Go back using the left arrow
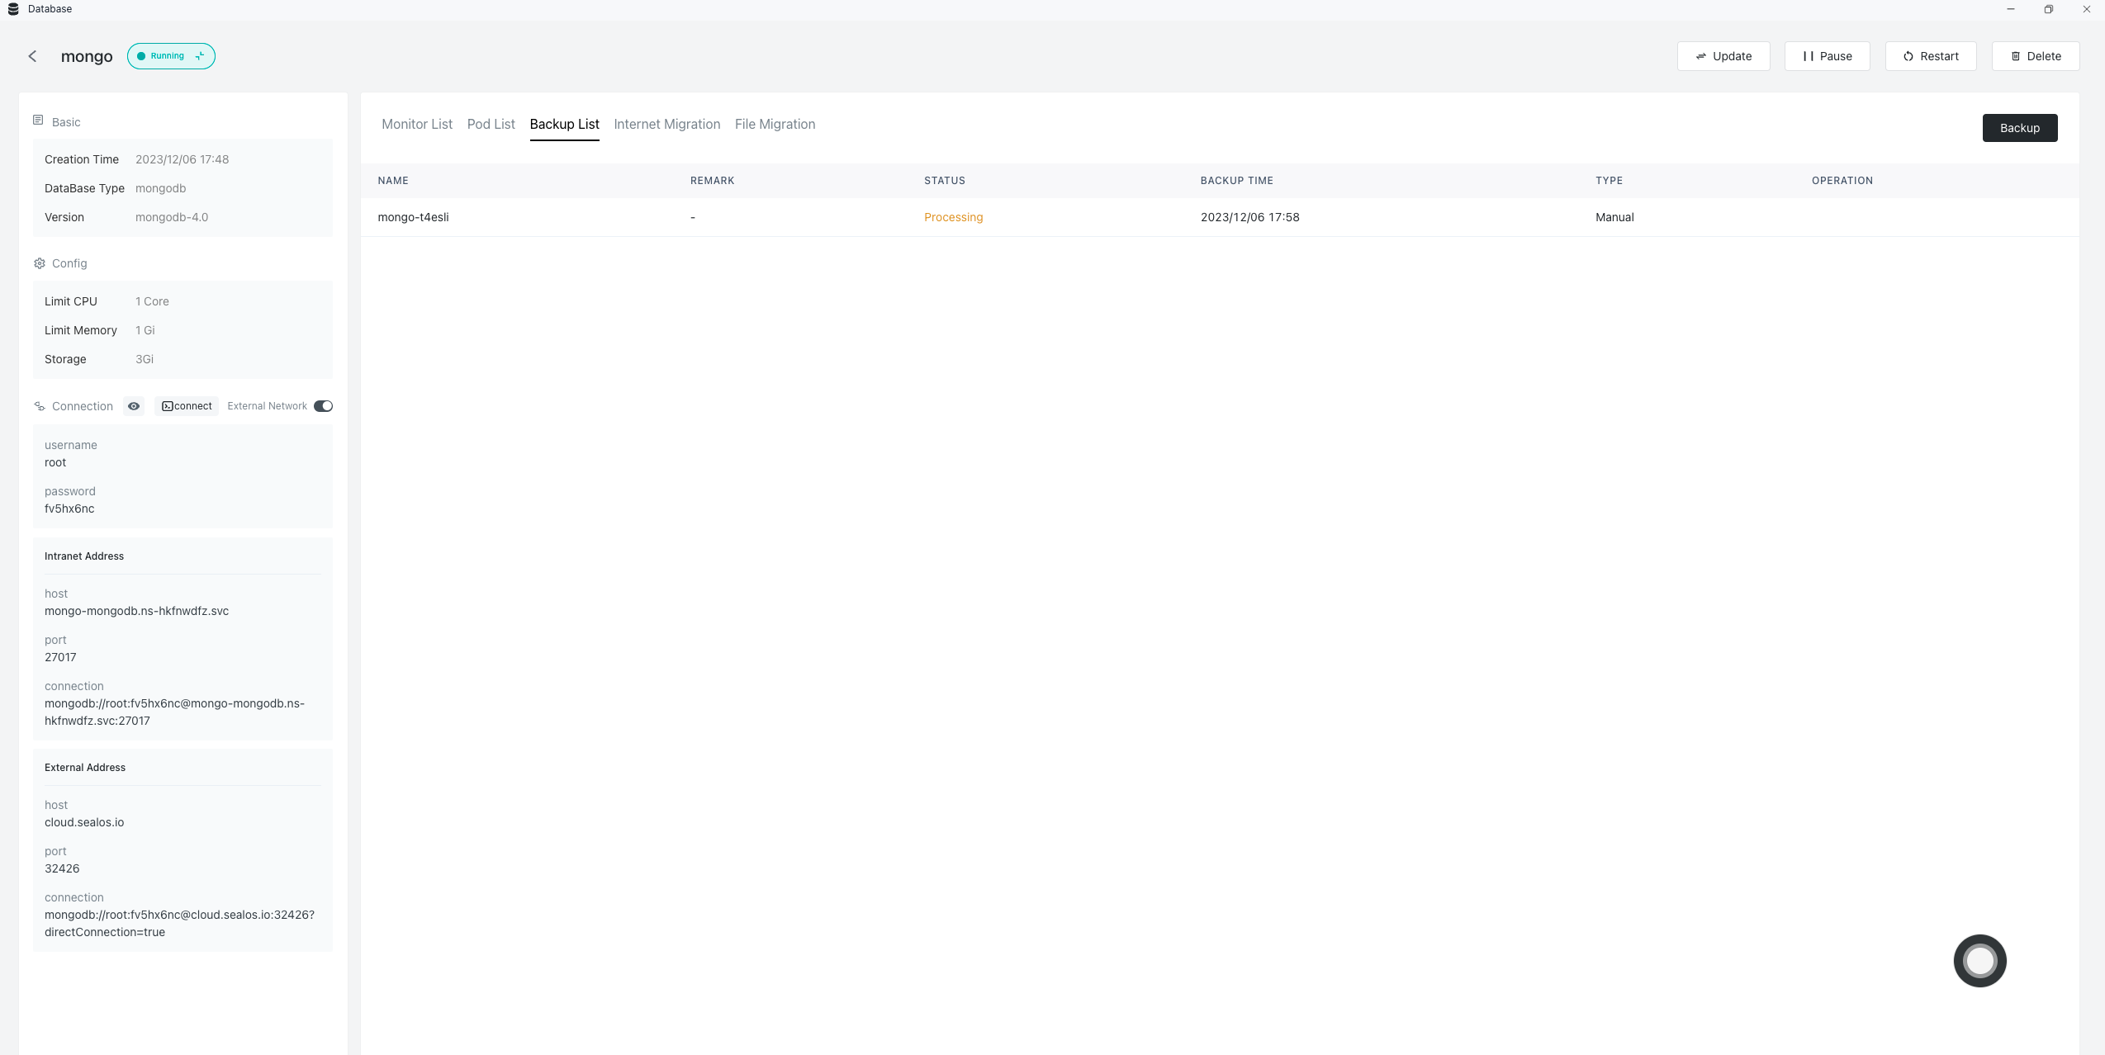The height and width of the screenshot is (1055, 2105). tap(32, 56)
